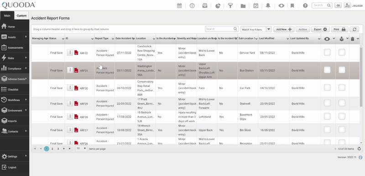Click the grid search input field
Screen dimensions: 365x176
click(222, 29)
